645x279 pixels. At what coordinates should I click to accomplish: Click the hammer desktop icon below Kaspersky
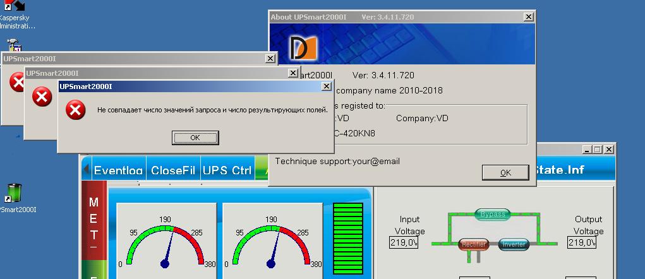click(x=14, y=46)
